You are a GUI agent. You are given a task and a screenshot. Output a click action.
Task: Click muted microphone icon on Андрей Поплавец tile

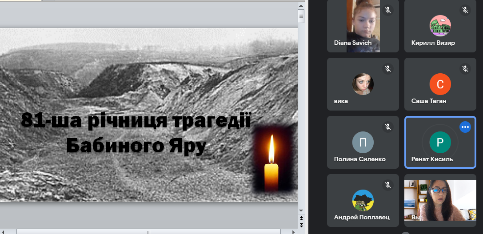click(x=388, y=185)
